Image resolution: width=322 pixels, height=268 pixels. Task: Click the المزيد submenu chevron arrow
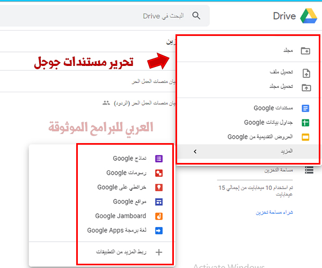[195, 152]
